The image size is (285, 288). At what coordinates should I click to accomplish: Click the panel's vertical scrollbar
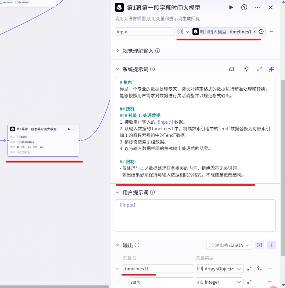point(283,168)
